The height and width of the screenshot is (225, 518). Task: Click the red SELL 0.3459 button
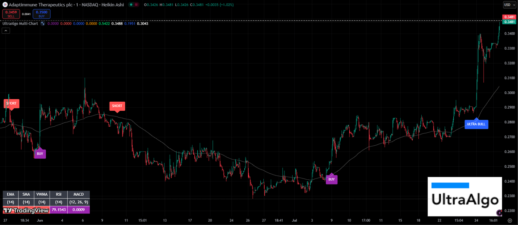(x=11, y=14)
